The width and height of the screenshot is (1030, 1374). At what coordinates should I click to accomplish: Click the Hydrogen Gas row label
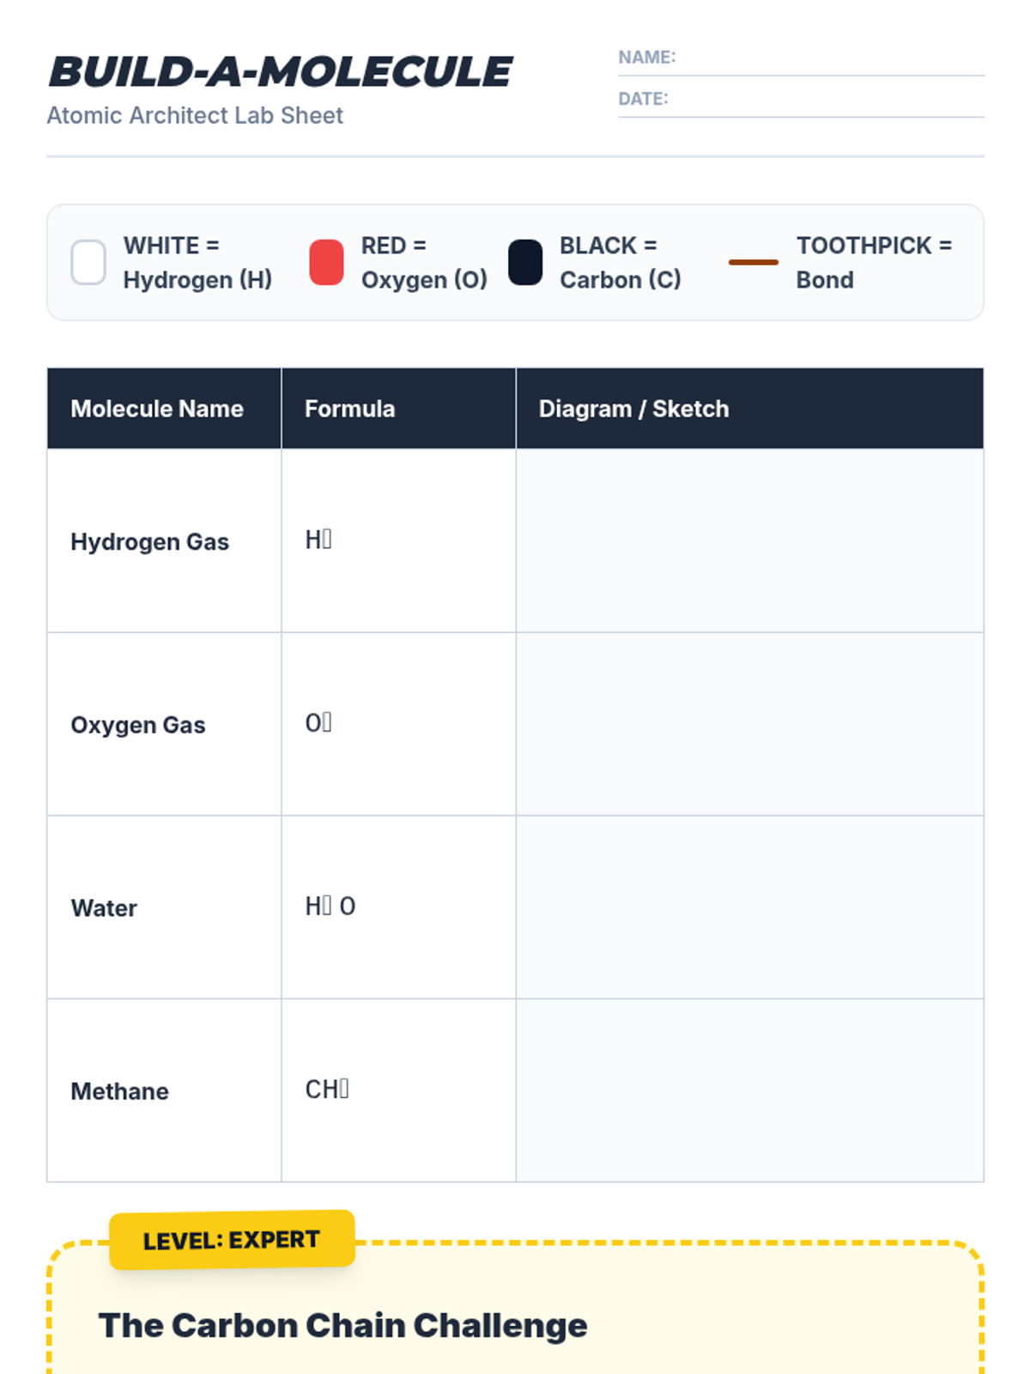pyautogui.click(x=150, y=542)
